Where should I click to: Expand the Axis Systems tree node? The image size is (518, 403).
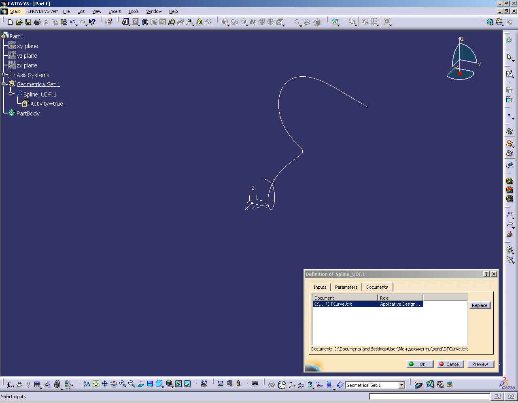[4, 75]
